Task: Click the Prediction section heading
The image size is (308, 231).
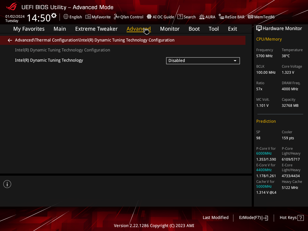Action: pos(266,122)
